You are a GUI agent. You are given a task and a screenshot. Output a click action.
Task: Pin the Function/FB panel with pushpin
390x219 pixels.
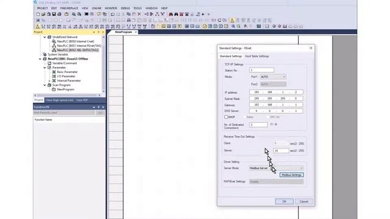99,107
